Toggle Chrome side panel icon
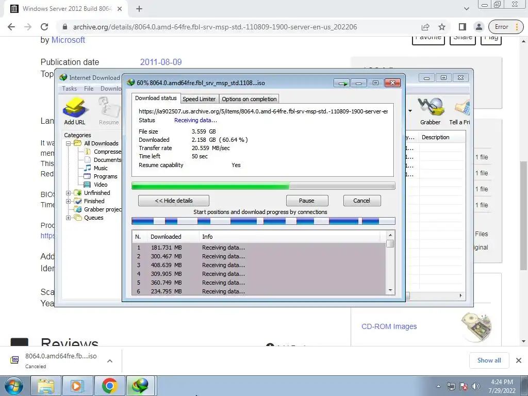 coord(463,27)
